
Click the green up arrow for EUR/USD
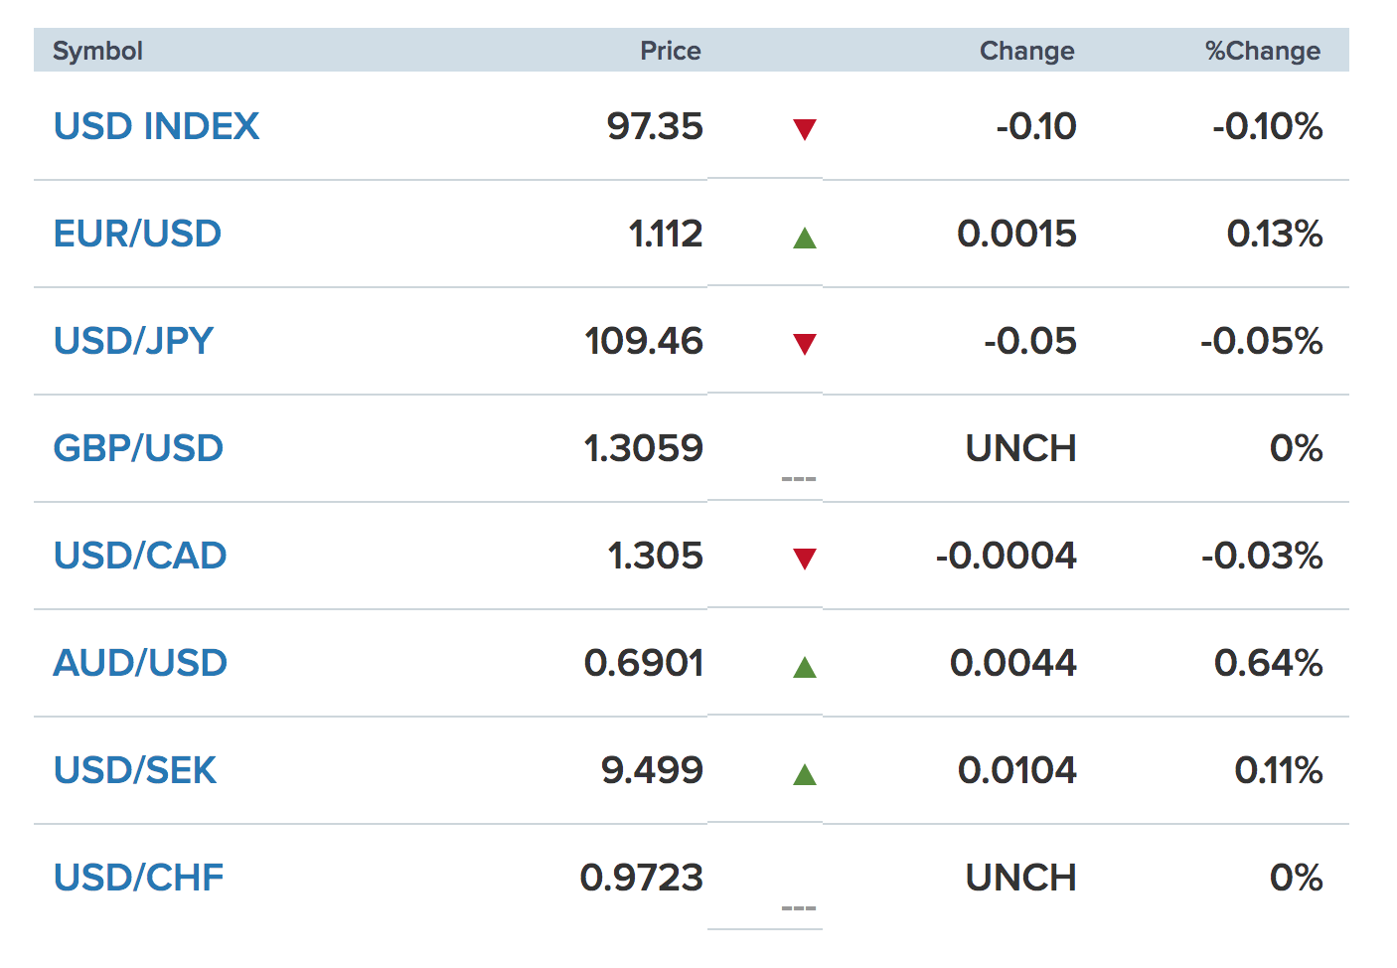click(x=805, y=238)
